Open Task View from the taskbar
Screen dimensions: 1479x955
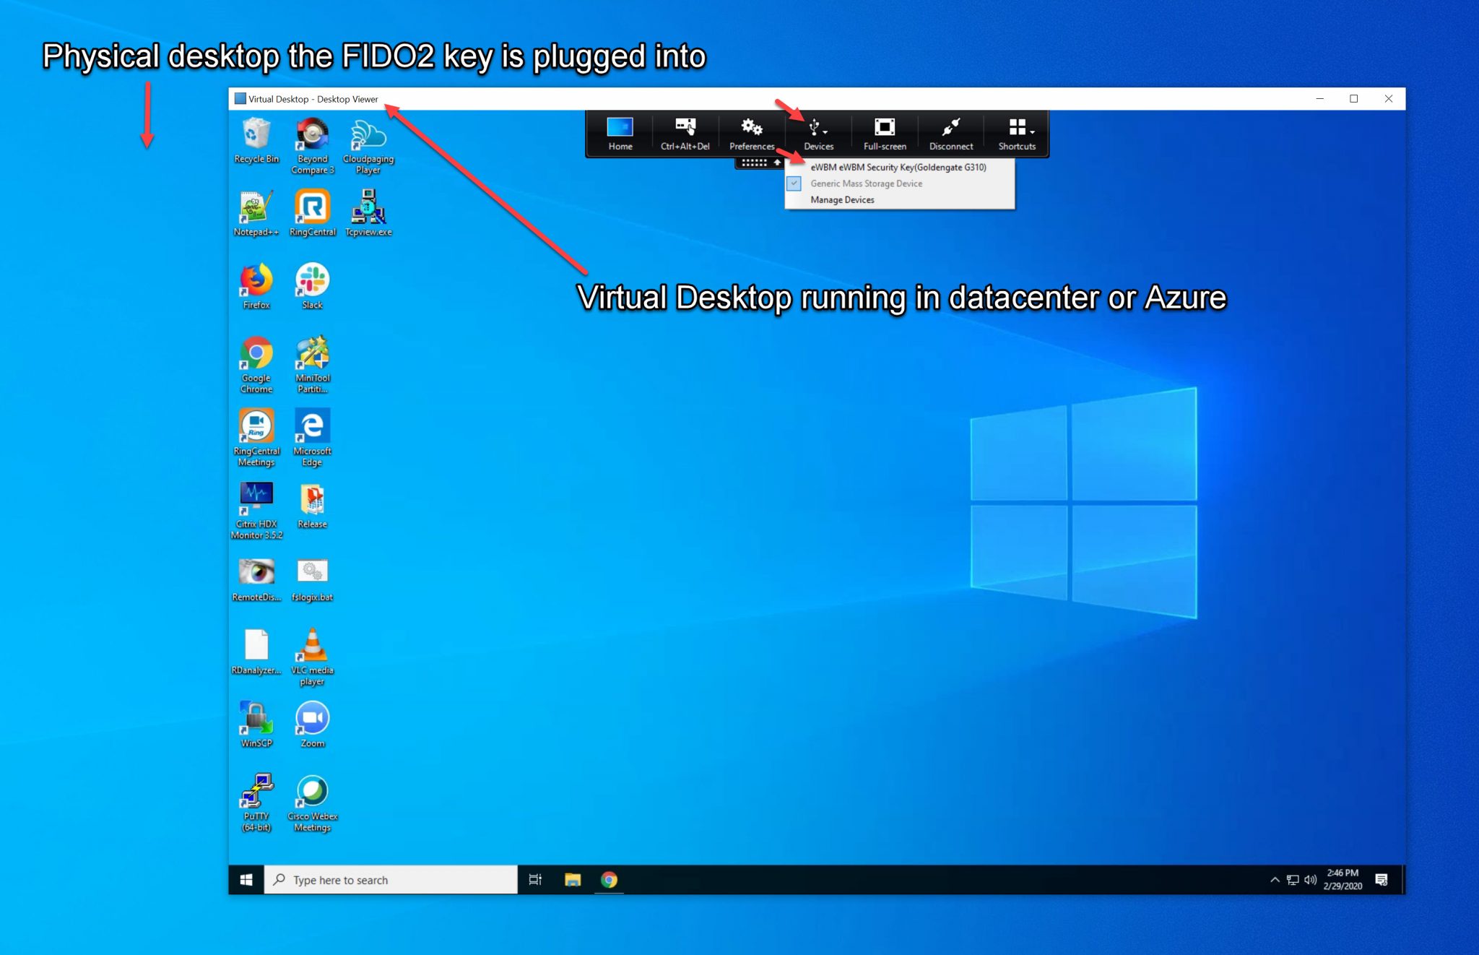534,879
